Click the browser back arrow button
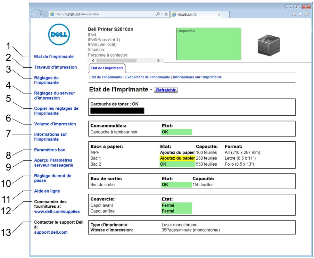The image size is (314, 258). click(x=35, y=14)
